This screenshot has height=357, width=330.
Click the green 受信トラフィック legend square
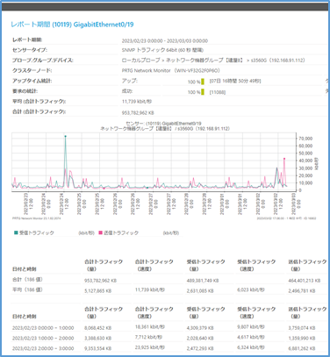[x=16, y=232]
